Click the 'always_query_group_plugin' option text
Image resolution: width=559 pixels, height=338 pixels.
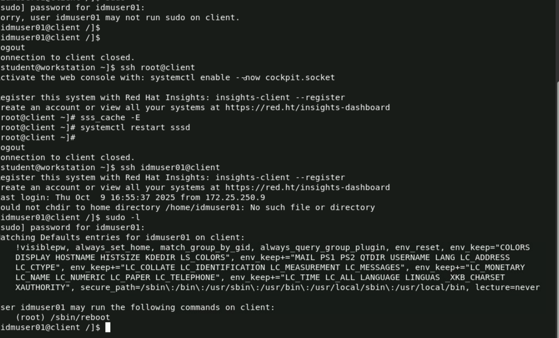(322, 247)
